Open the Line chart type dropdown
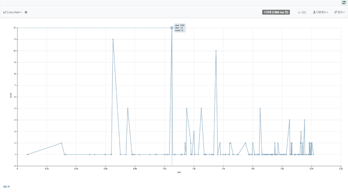 click(x=13, y=12)
